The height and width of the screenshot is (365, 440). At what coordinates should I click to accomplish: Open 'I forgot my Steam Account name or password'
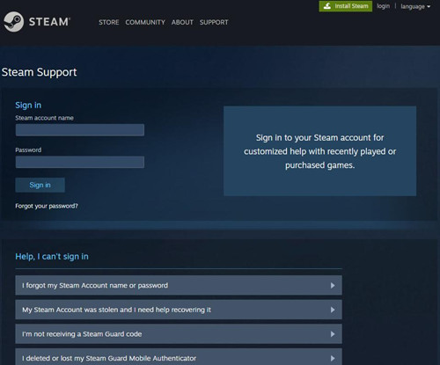[179, 285]
